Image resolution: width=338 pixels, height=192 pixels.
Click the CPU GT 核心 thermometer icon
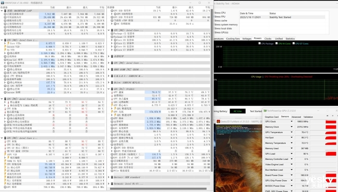coord(5,148)
